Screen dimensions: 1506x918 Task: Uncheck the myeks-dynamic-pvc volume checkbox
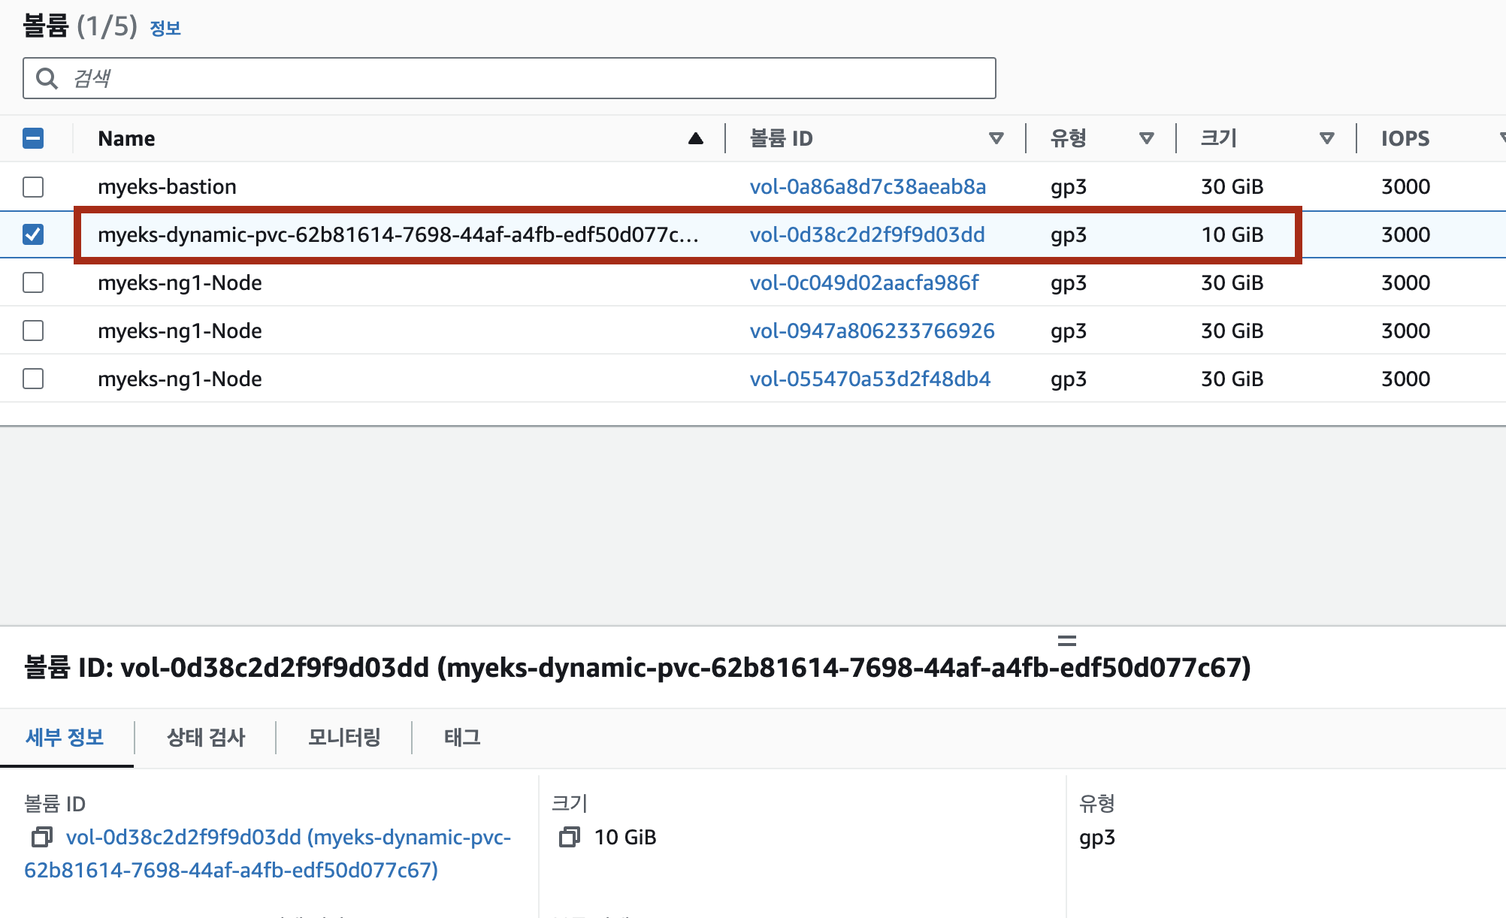click(x=33, y=234)
